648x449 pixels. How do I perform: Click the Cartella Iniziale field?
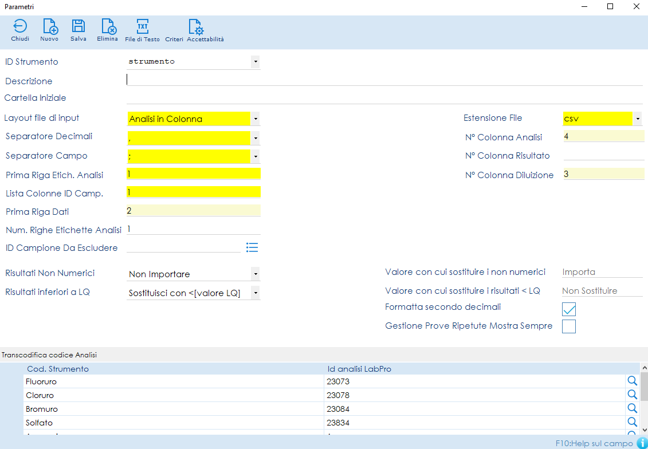click(x=384, y=98)
